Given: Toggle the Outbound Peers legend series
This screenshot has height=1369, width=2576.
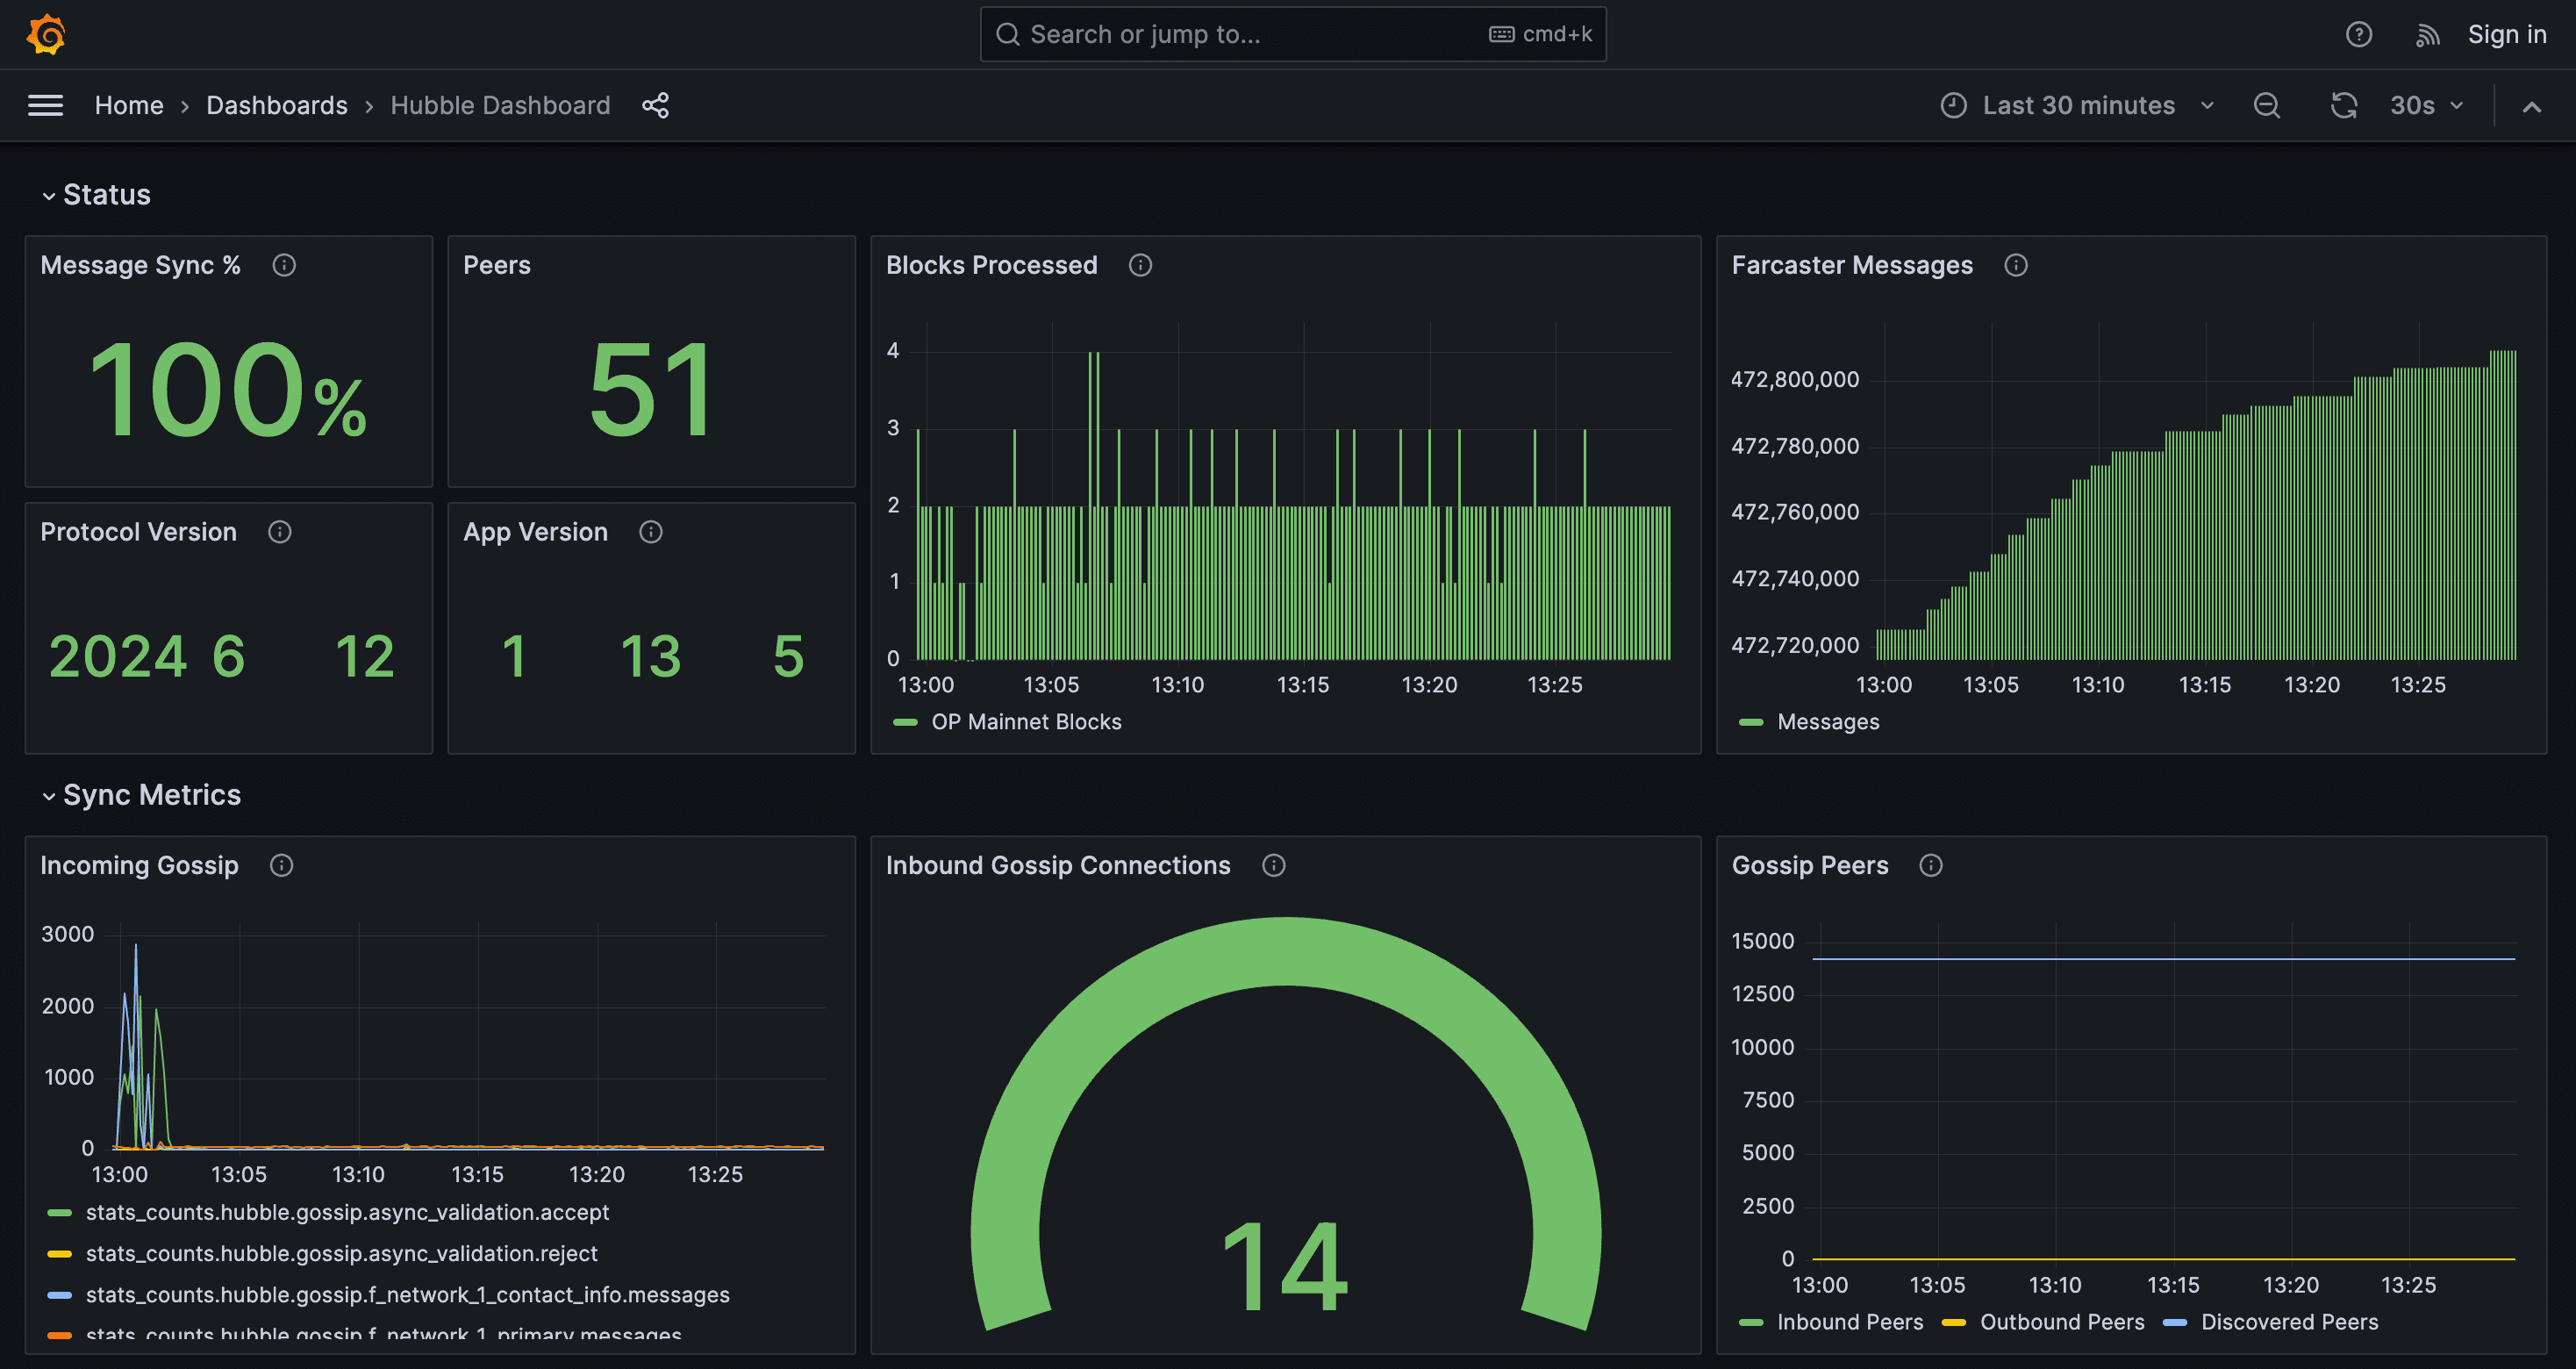Looking at the screenshot, I should click(x=2062, y=1322).
